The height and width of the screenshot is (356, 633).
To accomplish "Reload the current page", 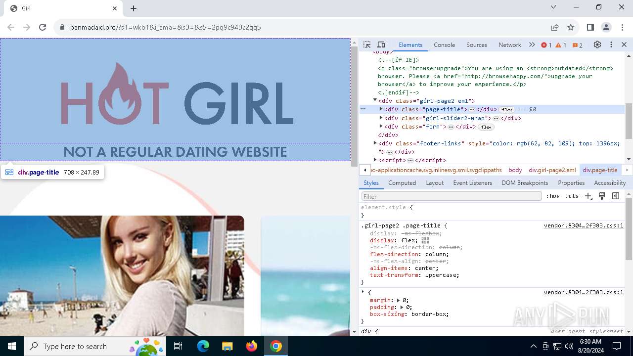I will 43,27.
